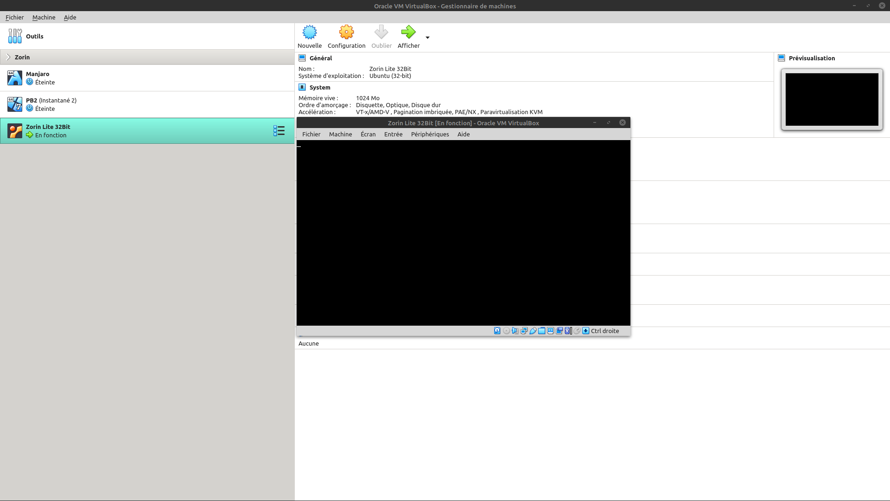890x501 pixels.
Task: Open the Machine menu in the manager
Action: [x=44, y=17]
